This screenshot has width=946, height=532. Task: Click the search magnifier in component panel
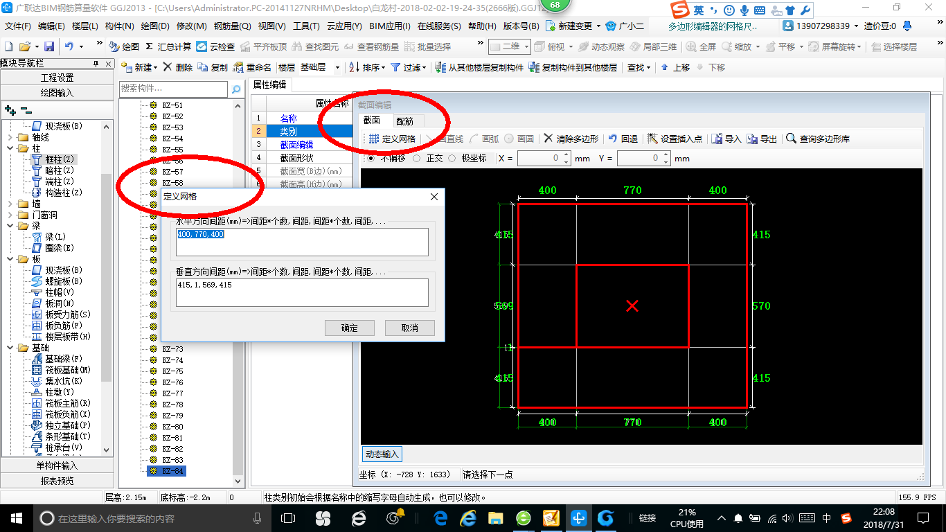236,89
